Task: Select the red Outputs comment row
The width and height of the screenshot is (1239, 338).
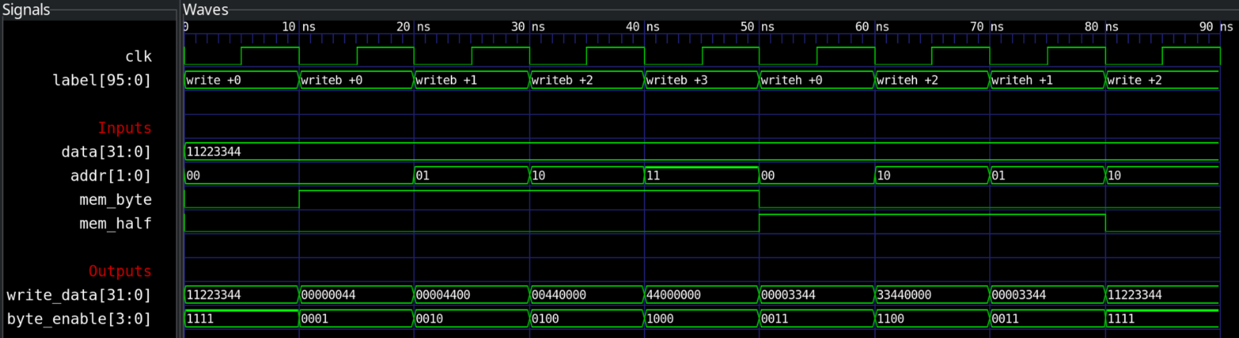Action: pyautogui.click(x=120, y=271)
